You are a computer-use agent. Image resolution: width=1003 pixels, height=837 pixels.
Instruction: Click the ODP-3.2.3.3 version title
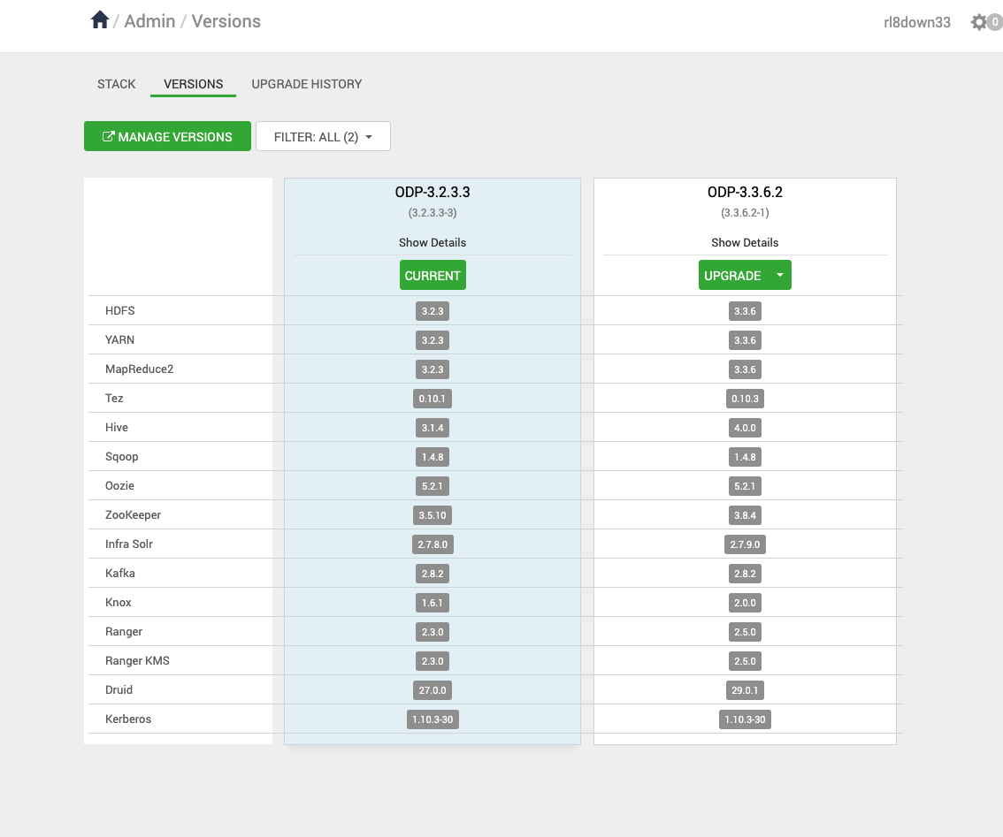click(433, 192)
